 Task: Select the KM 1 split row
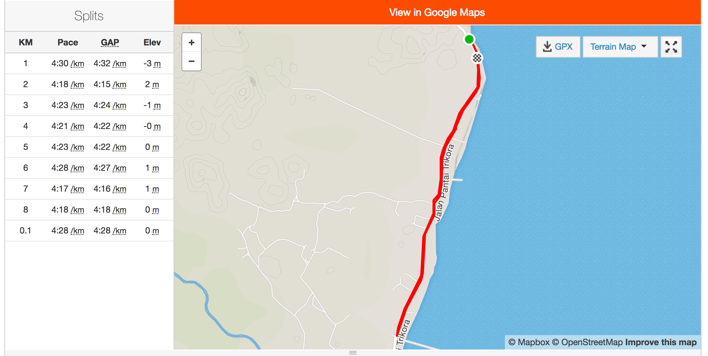(89, 64)
